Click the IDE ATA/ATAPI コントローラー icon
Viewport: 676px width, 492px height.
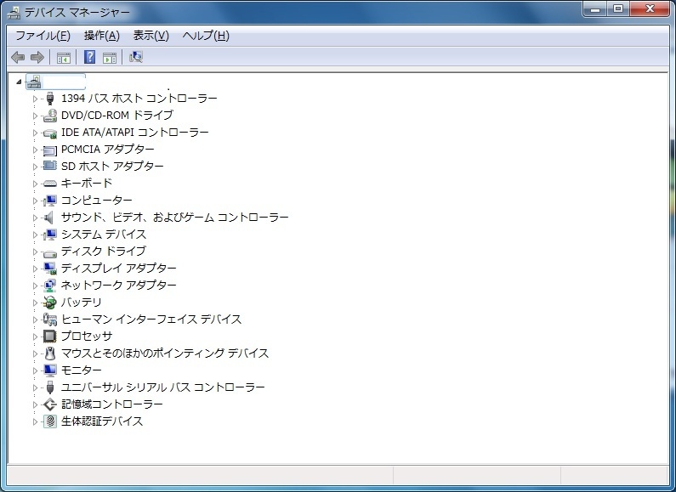50,133
